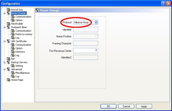Select the Frequent diner tree item

click(19, 27)
